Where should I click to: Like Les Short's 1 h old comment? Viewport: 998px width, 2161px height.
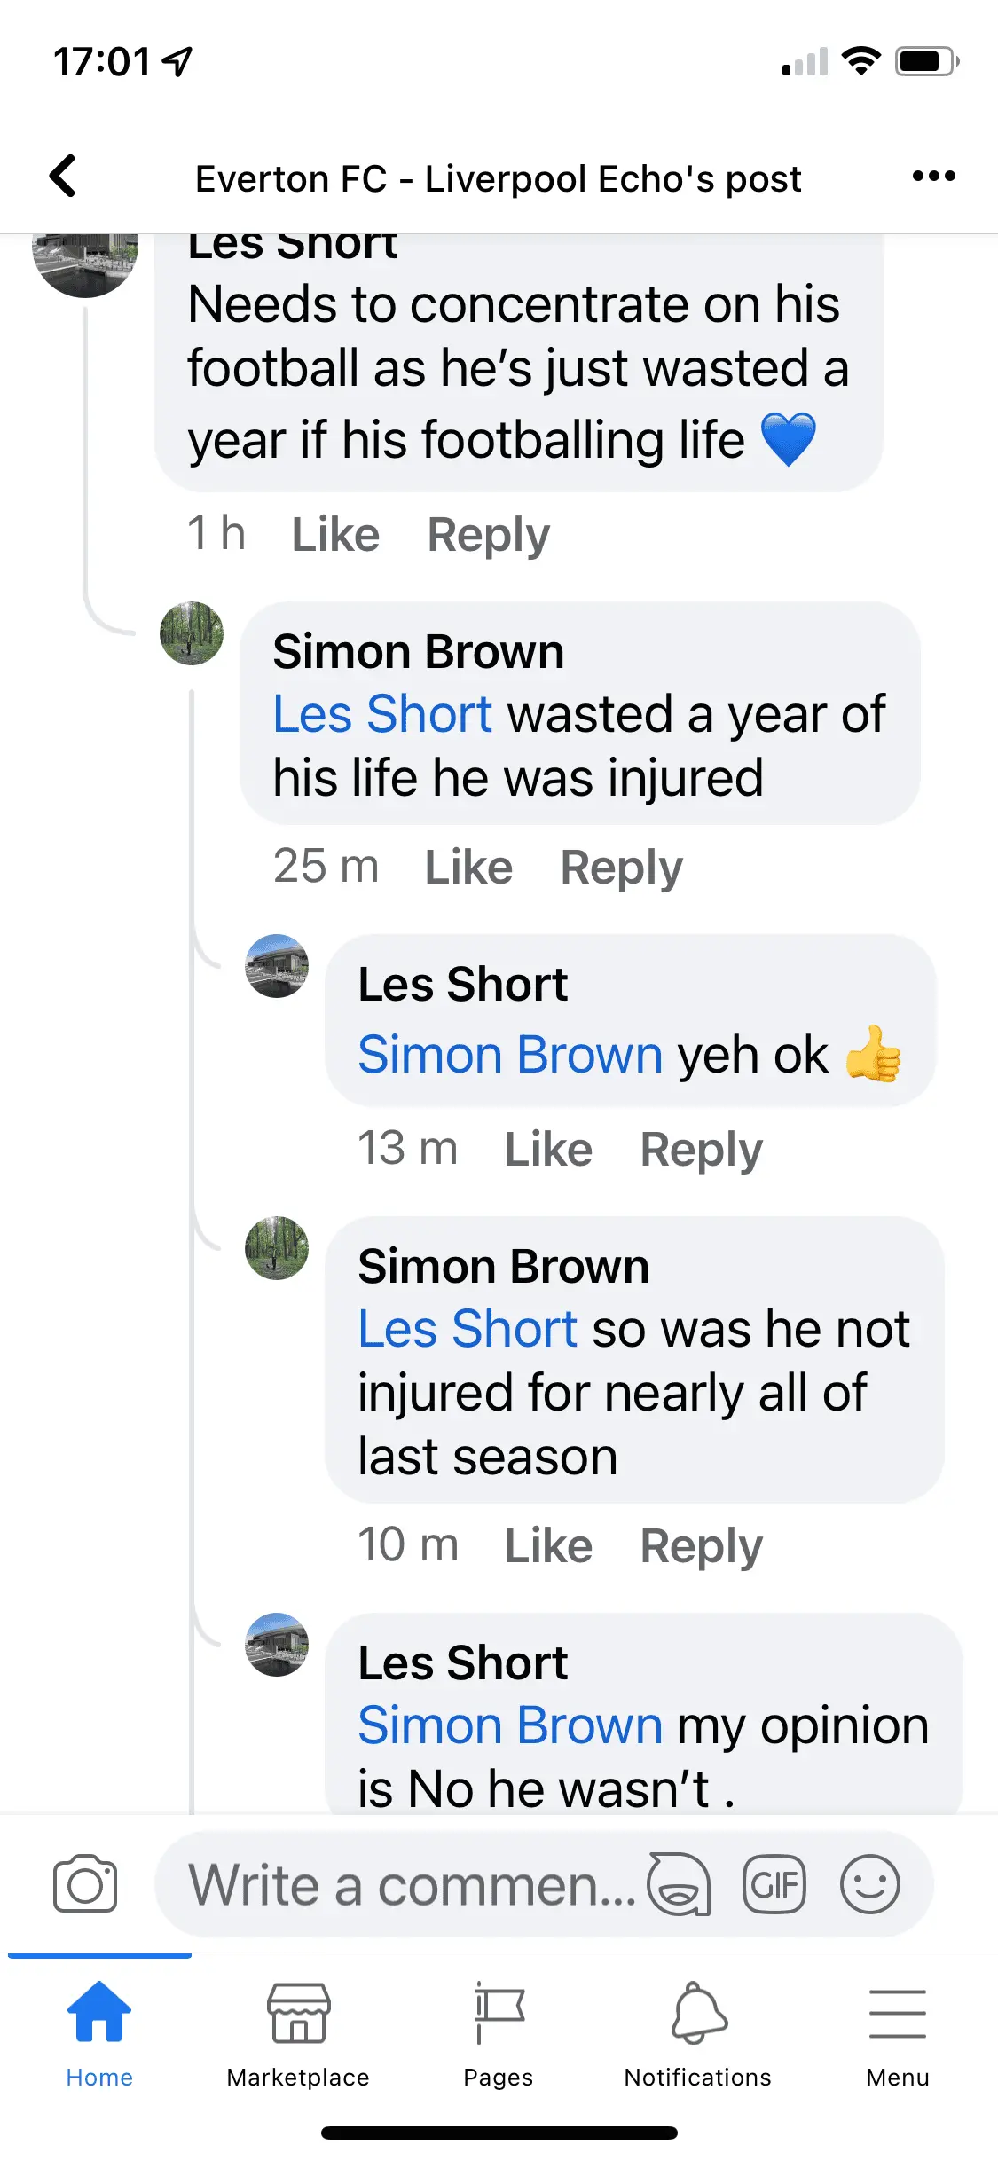335,535
